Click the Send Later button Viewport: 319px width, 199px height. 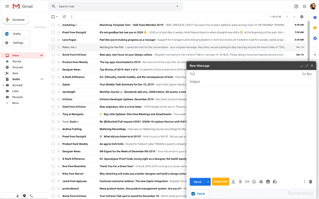(x=220, y=182)
